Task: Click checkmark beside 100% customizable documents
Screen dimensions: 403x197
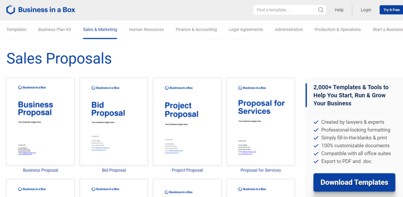Action: point(316,145)
